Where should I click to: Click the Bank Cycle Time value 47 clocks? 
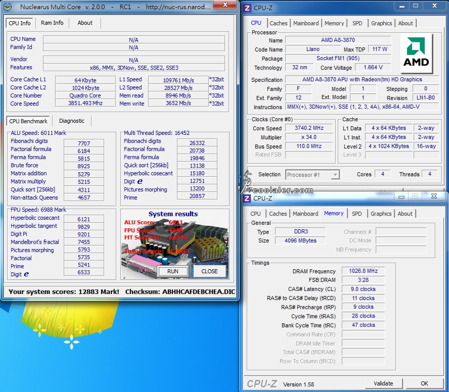[x=364, y=325]
